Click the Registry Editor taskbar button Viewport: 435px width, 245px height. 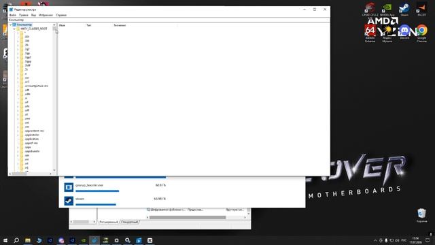tap(94, 240)
